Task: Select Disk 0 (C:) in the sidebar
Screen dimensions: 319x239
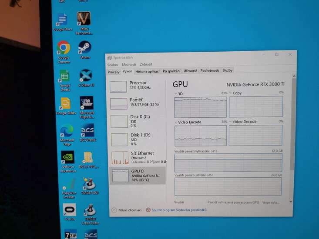Action: [138, 121]
